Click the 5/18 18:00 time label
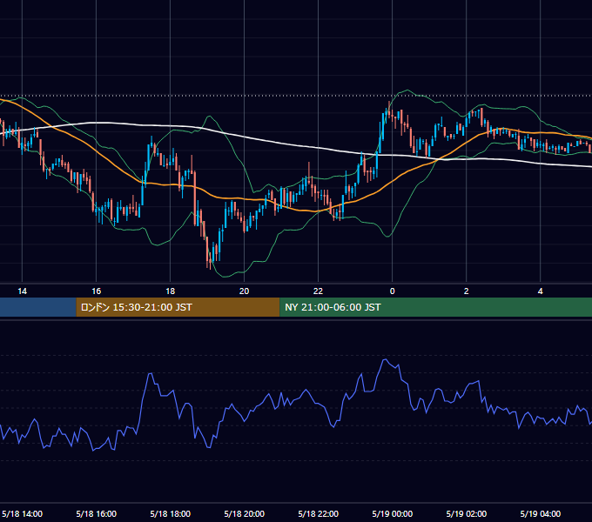The height and width of the screenshot is (522, 592). click(171, 513)
